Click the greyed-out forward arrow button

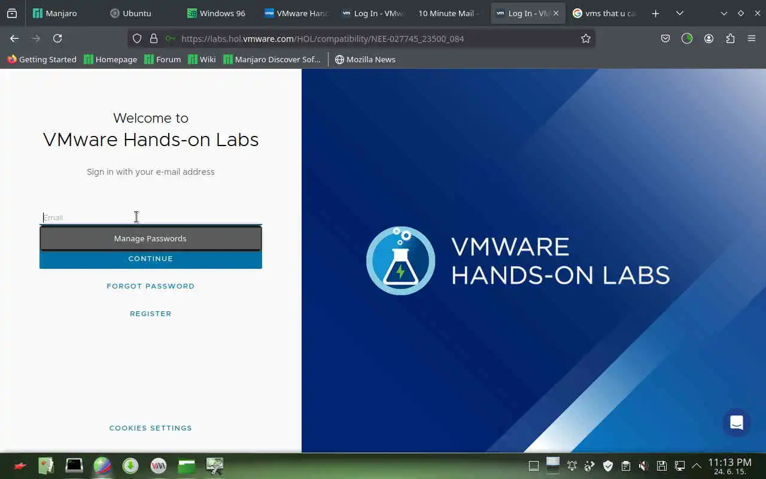pos(36,38)
